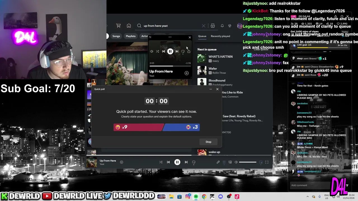
Task: Open TikTok Live Studio from taskbar
Action: coord(237,197)
